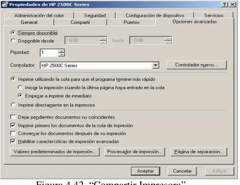Click the Prioridad number field

coord(49,53)
